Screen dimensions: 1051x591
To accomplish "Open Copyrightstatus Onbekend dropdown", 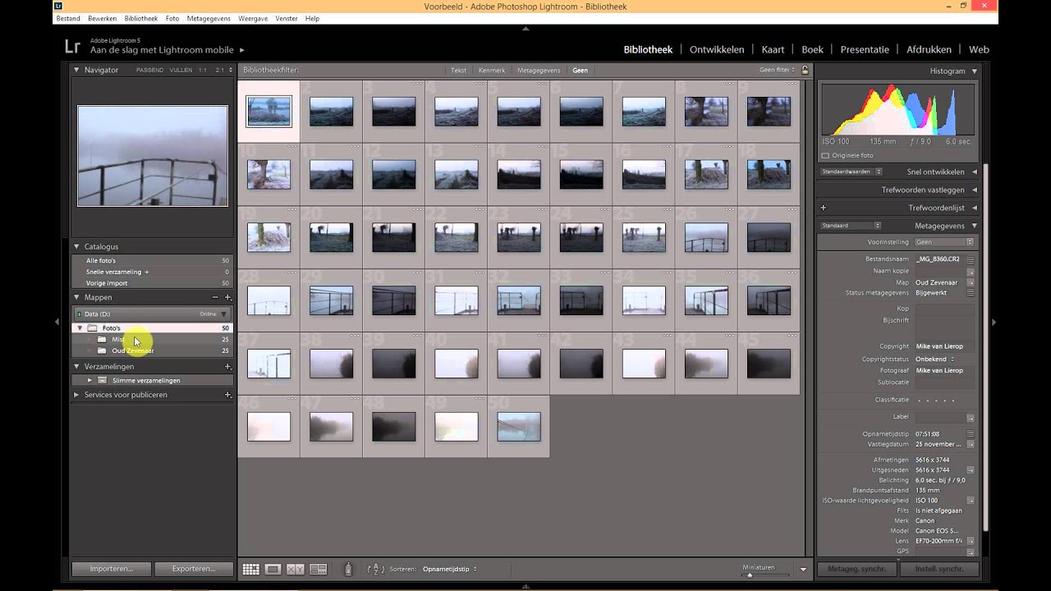I will (935, 359).
